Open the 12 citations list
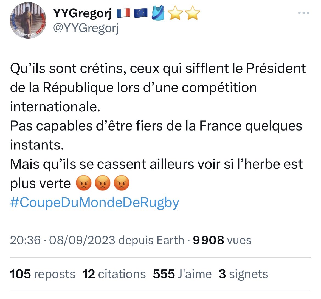 (x=114, y=274)
